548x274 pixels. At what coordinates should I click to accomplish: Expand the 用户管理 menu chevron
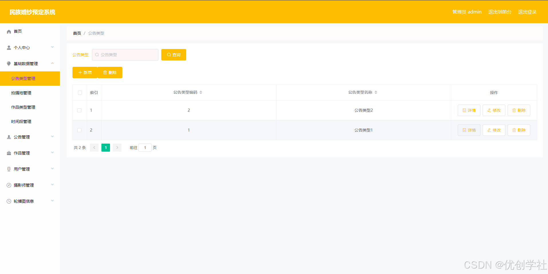pyautogui.click(x=52, y=169)
